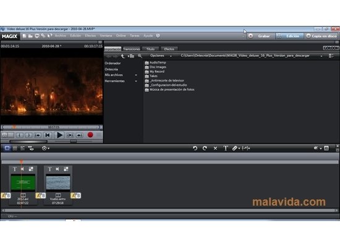
Task: Open the view options icon in the media browser
Action: click(331, 56)
